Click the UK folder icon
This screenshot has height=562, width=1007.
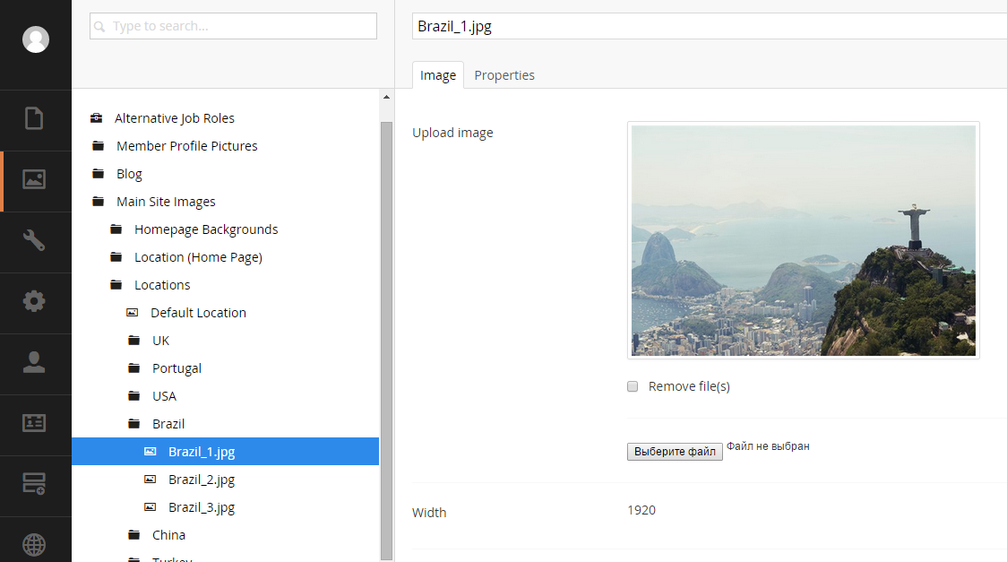click(134, 341)
